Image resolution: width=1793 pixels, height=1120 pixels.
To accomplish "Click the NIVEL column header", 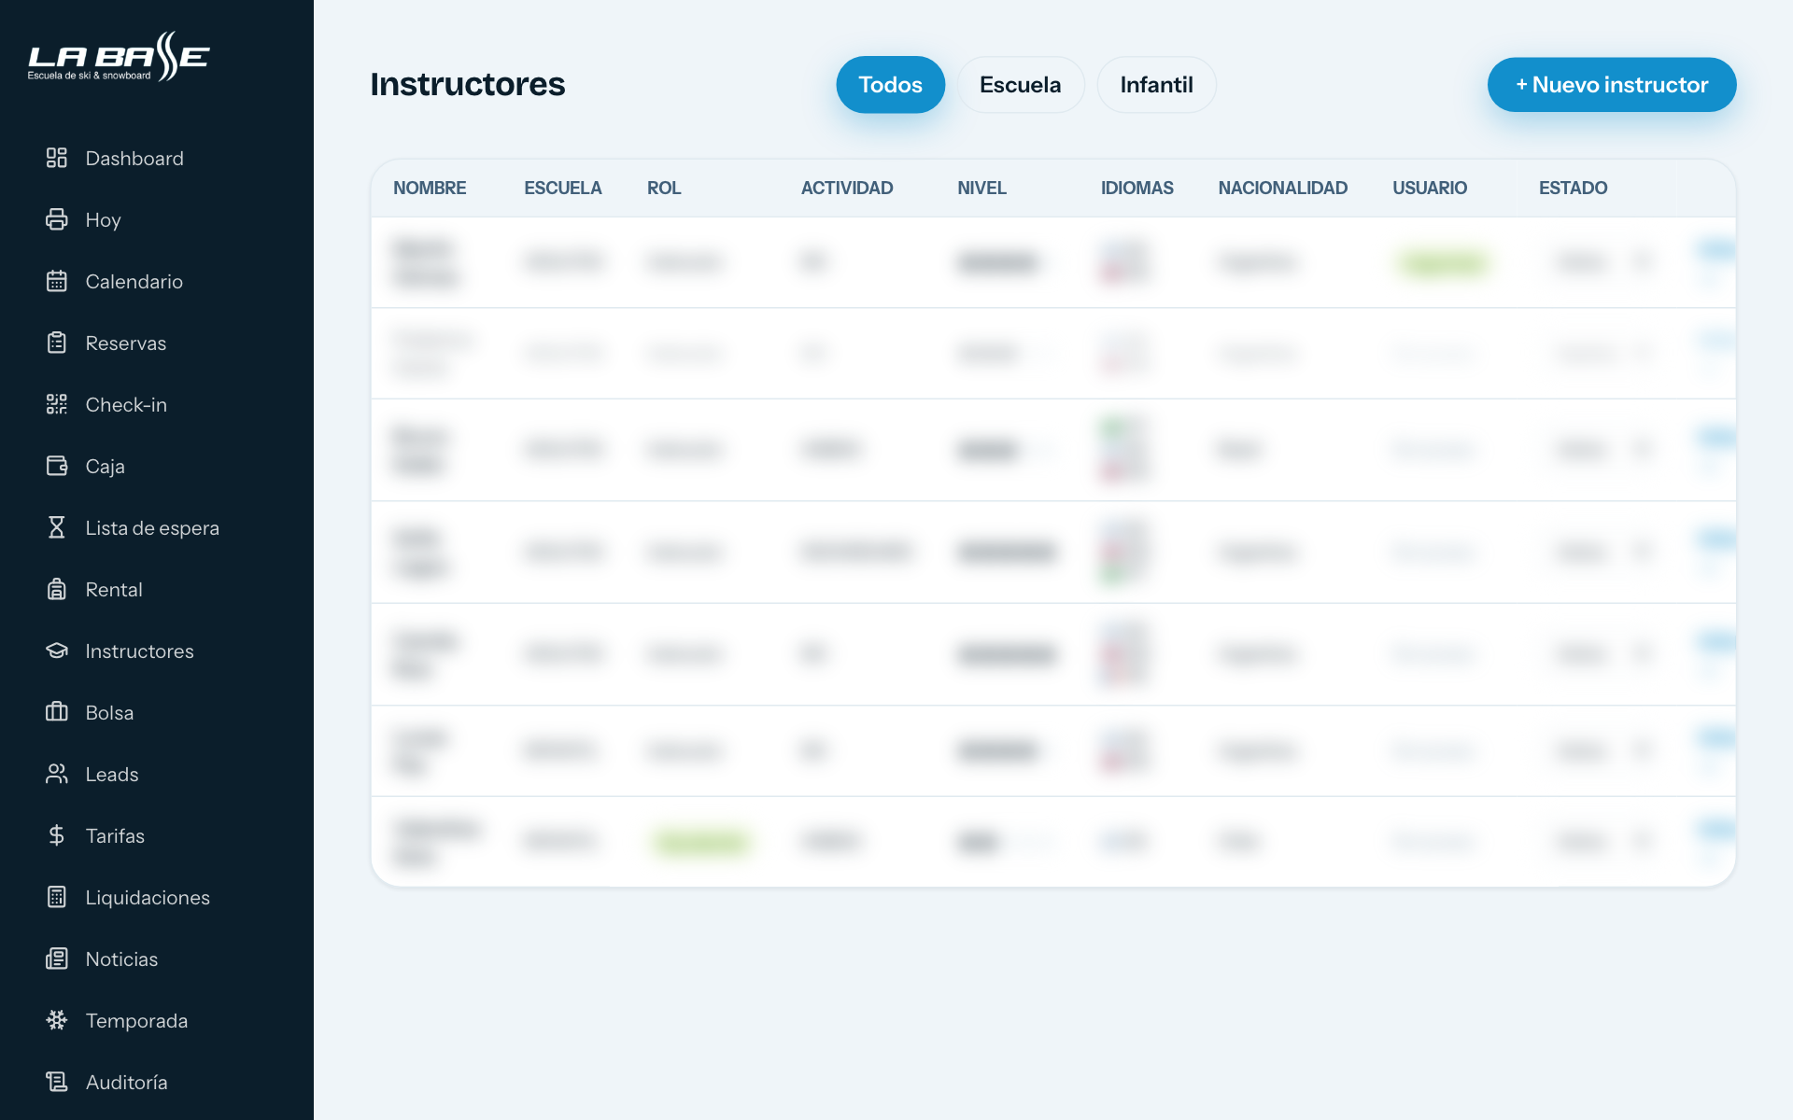I will tap(981, 189).
